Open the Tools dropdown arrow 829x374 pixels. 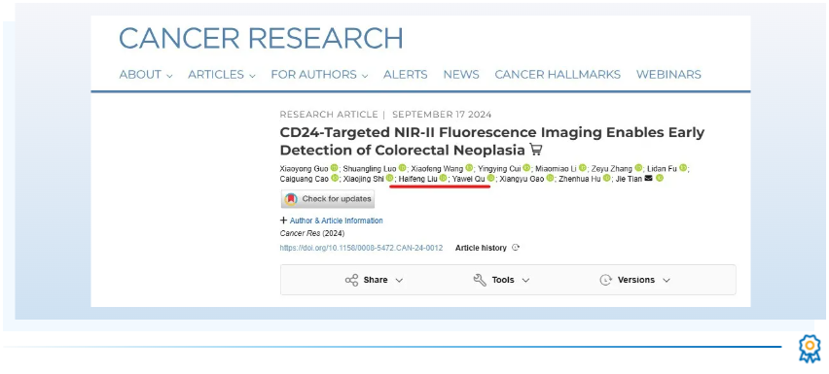(x=525, y=280)
